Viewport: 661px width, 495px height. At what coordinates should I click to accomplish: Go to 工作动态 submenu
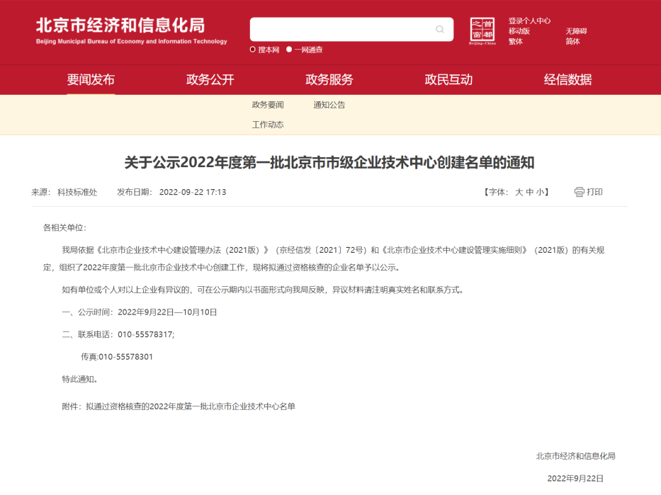(x=268, y=125)
